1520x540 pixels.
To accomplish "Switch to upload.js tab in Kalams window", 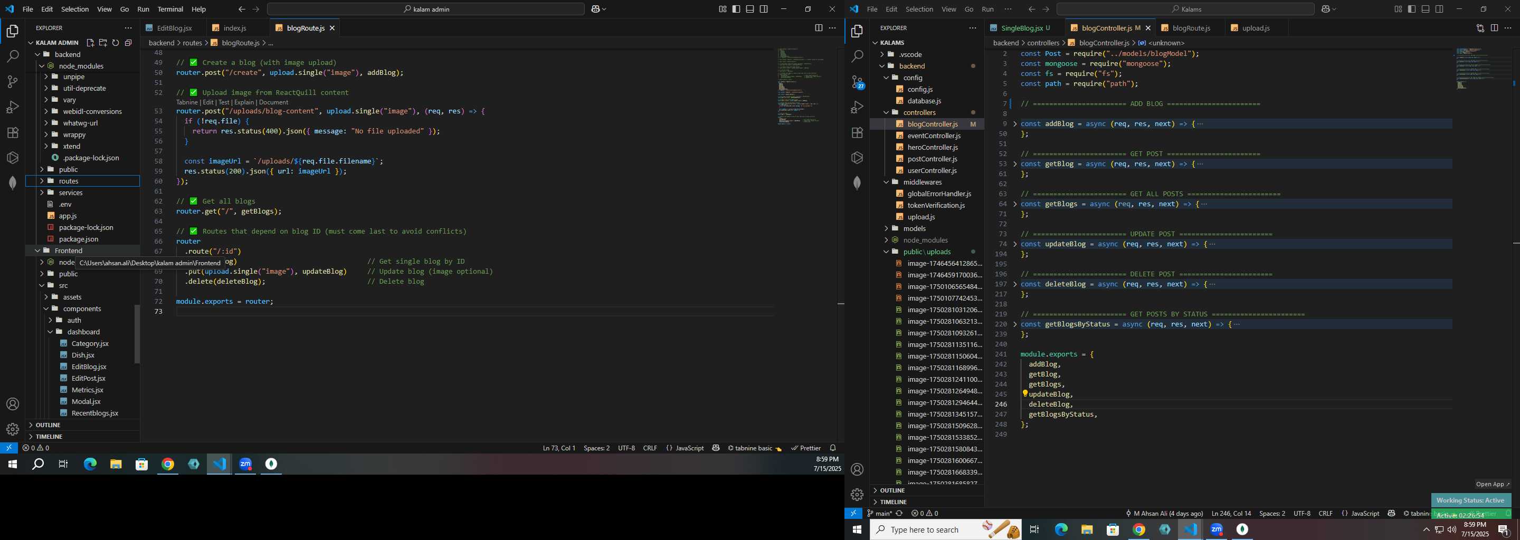I will tap(1256, 28).
